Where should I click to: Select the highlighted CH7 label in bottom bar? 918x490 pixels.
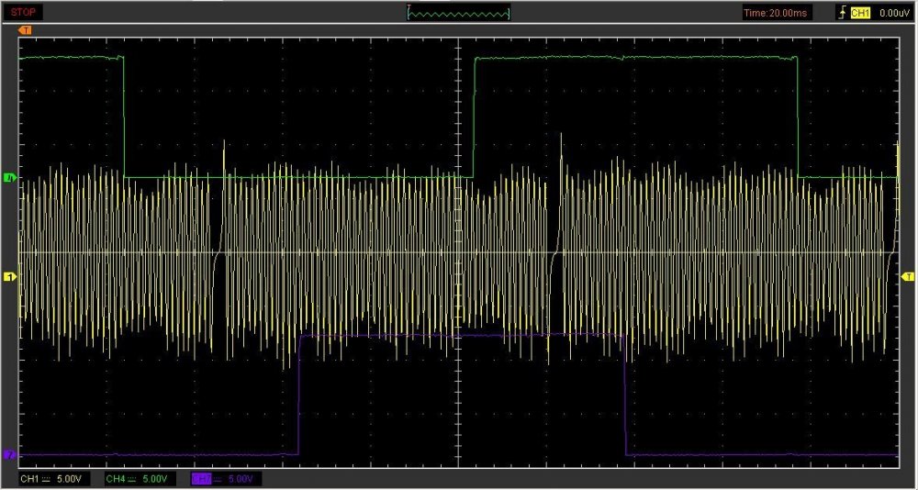202,479
